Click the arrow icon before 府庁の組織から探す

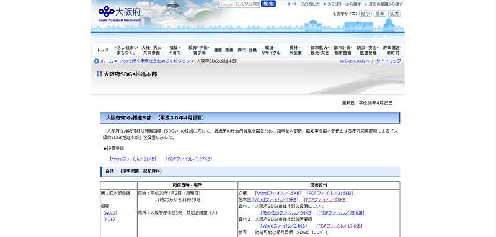pos(366,4)
